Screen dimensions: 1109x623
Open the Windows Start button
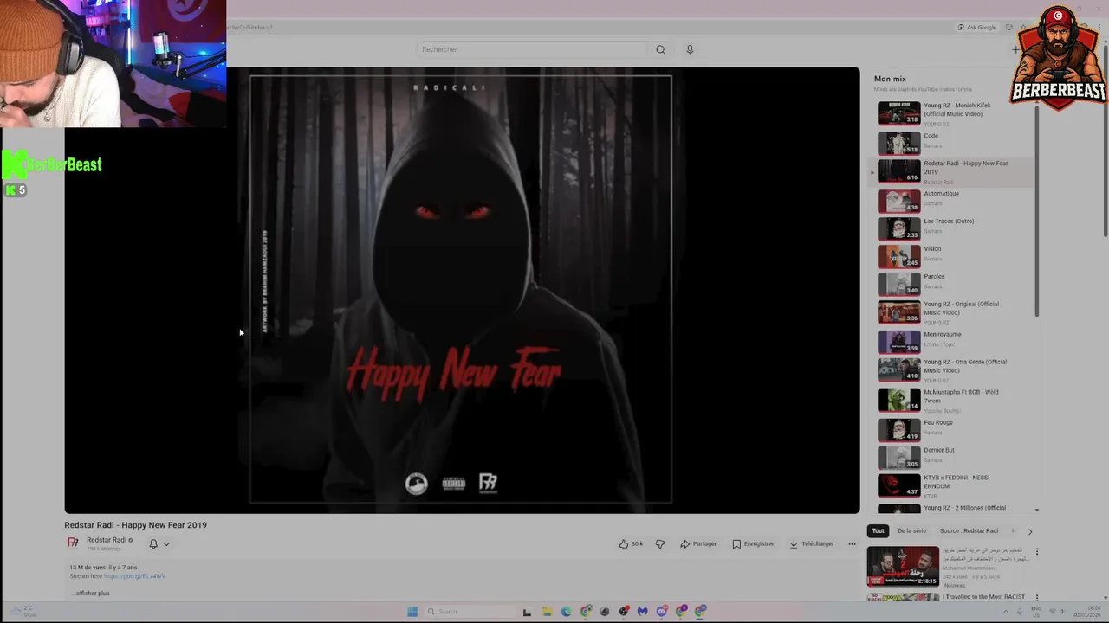tap(412, 612)
